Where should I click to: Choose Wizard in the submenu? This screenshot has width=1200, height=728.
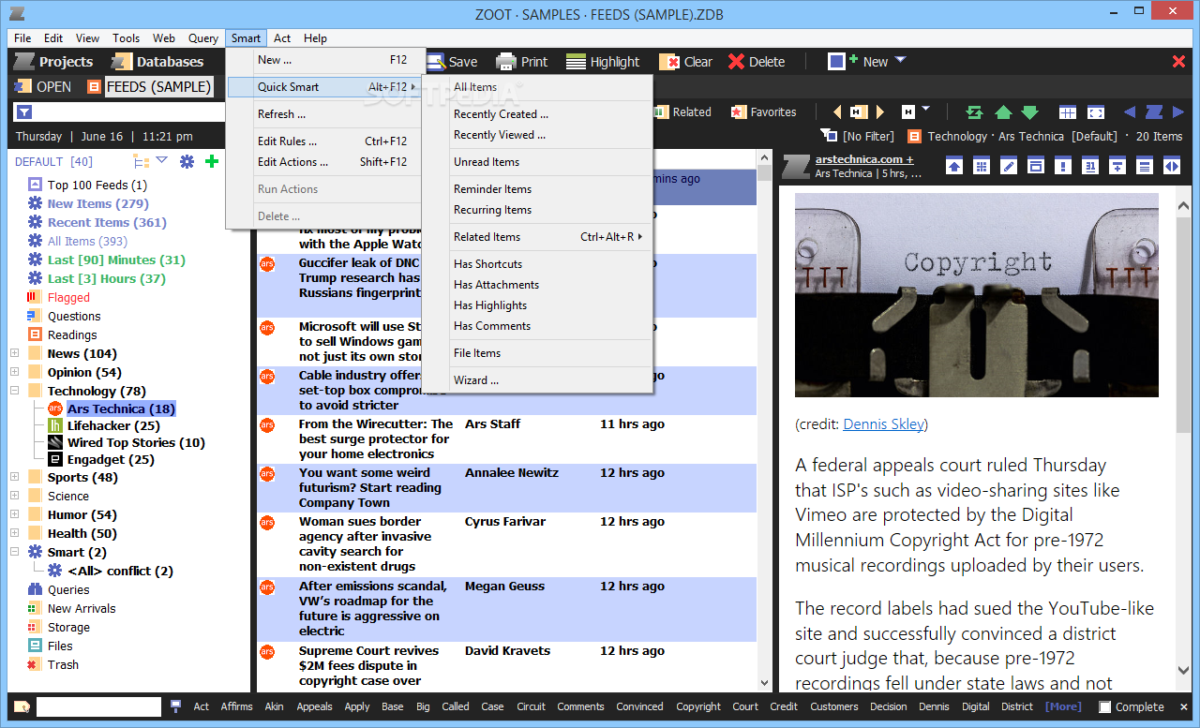tap(537, 380)
